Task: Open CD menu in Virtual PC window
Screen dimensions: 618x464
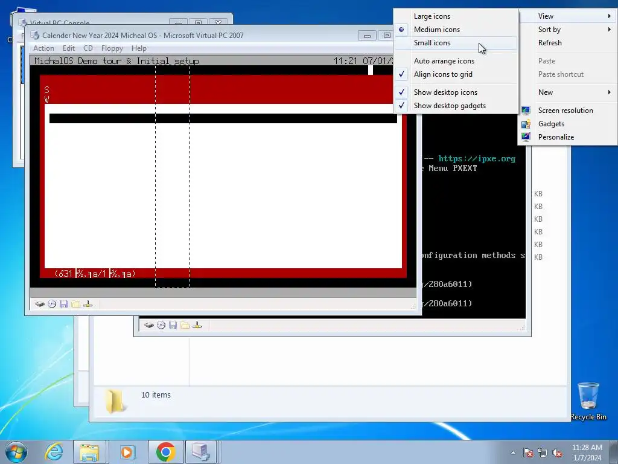Action: 88,48
